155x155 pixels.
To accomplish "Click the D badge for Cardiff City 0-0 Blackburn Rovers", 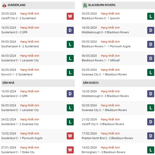I will (151, 122).
